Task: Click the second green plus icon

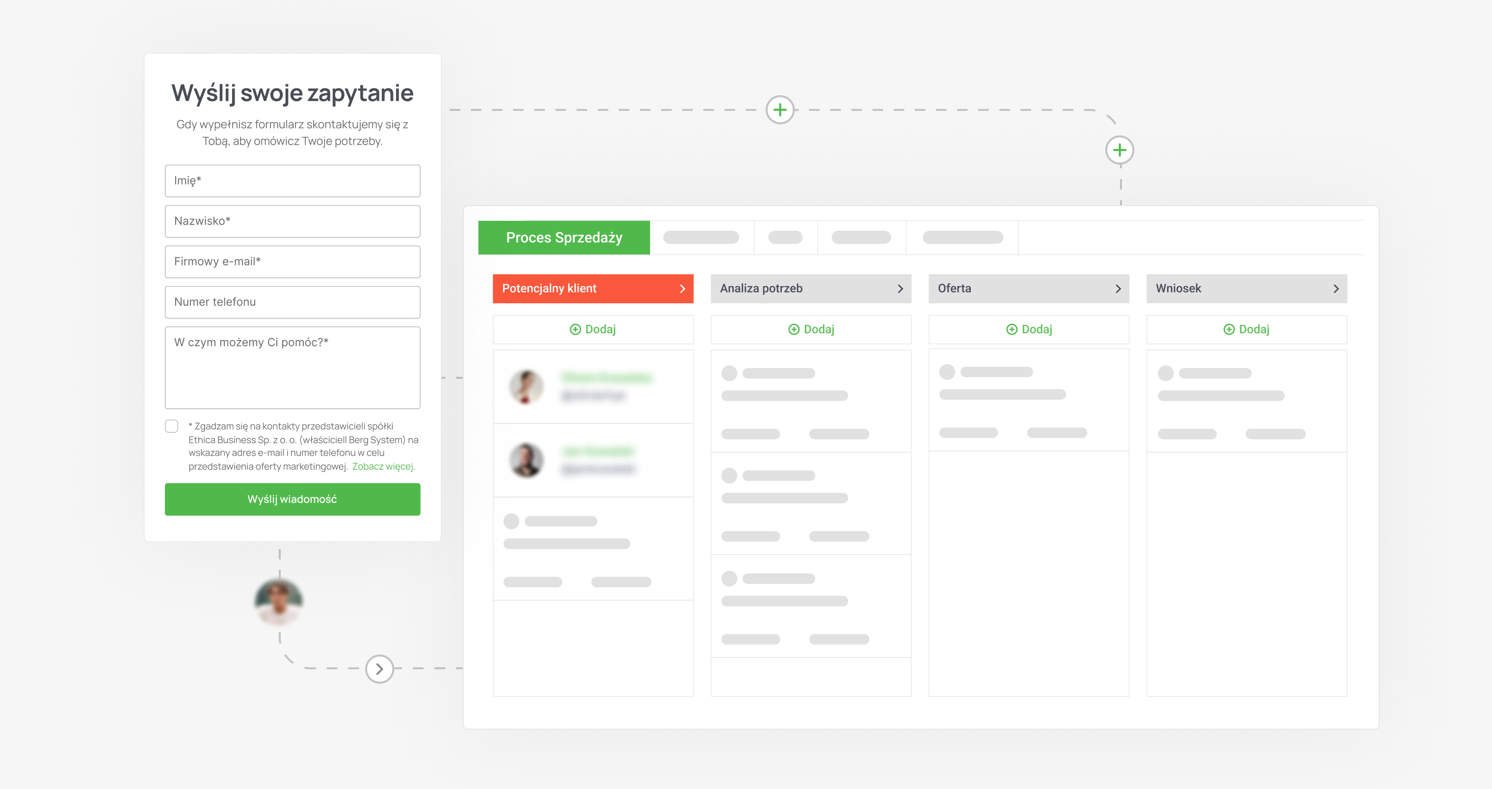Action: [x=1117, y=150]
